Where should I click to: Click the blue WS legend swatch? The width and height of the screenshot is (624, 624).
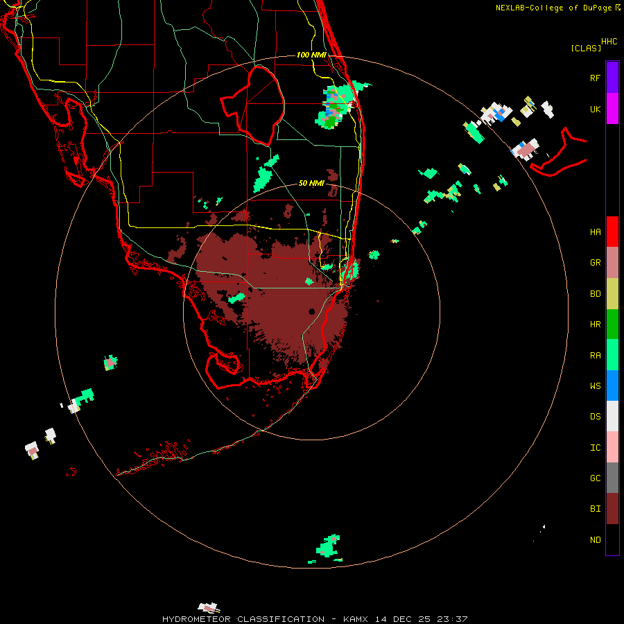click(612, 385)
